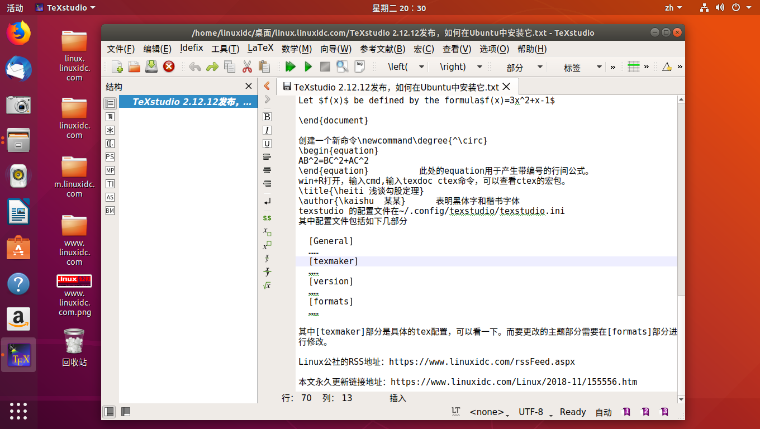
Task: Save the document with the download-arrow icon
Action: 151,67
